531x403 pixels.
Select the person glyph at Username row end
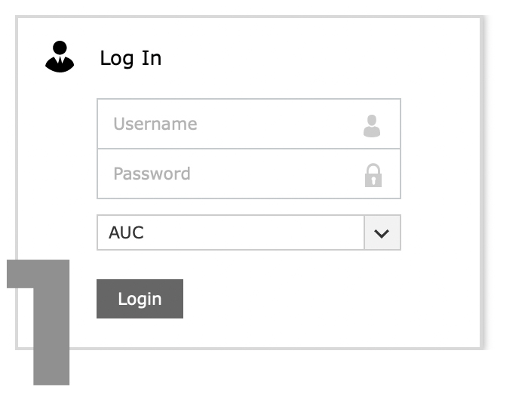click(372, 126)
